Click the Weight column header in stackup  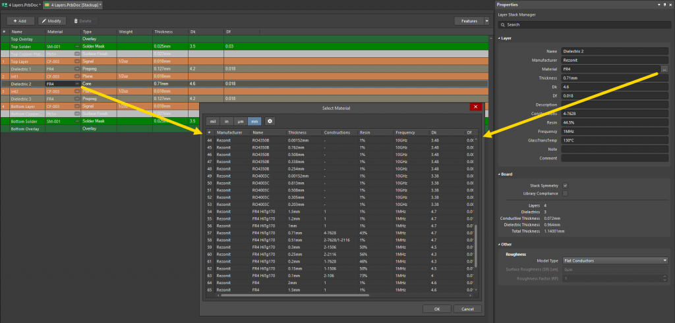[x=134, y=32]
